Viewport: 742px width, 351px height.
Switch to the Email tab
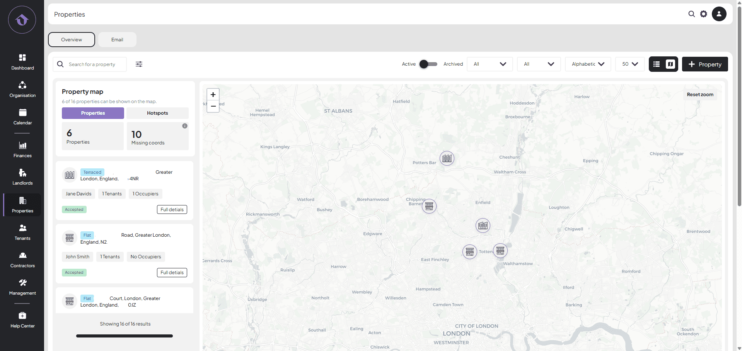pos(117,39)
